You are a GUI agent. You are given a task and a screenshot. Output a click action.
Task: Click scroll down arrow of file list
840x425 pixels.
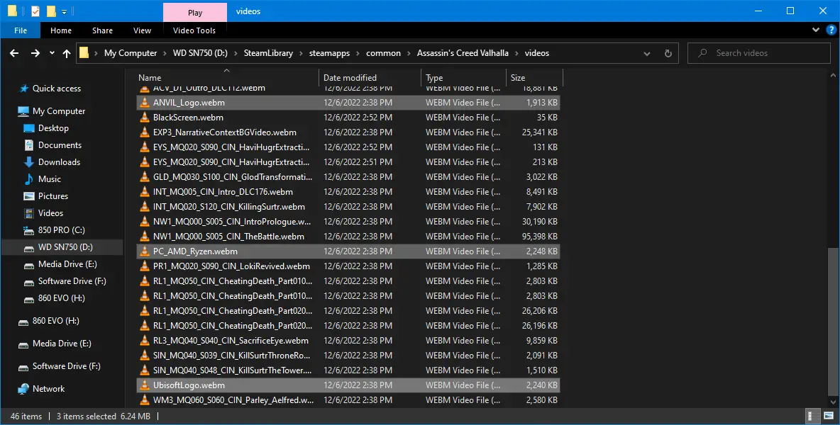[x=832, y=402]
